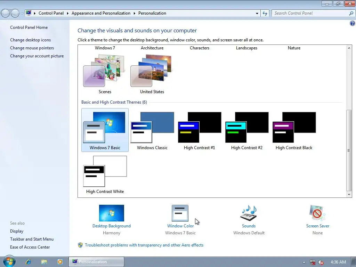Click the Sounds link text
Viewport: 356px width, 267px height.
tap(249, 226)
